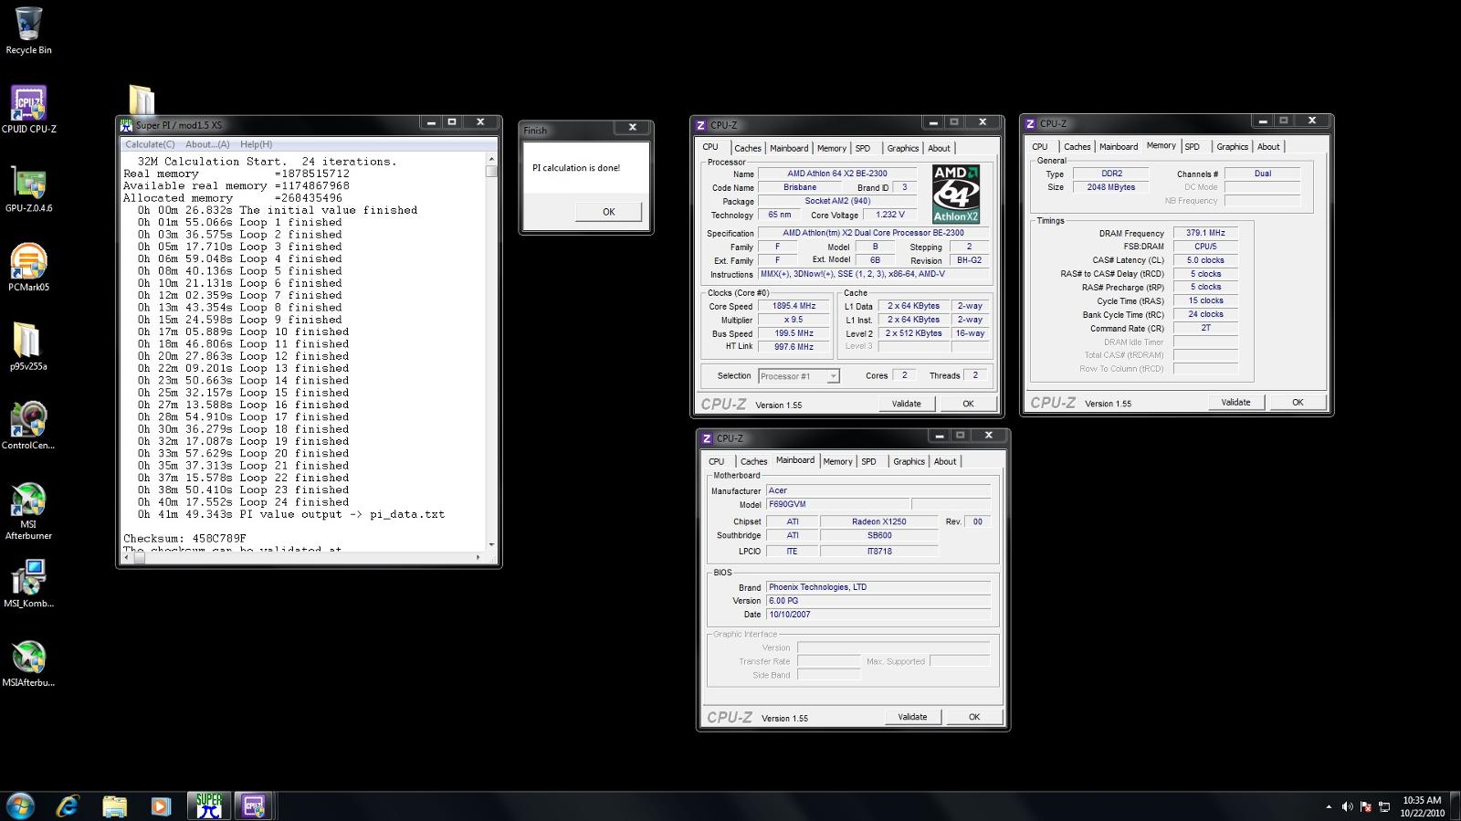Open Windows Explorer from taskbar

pos(114,805)
